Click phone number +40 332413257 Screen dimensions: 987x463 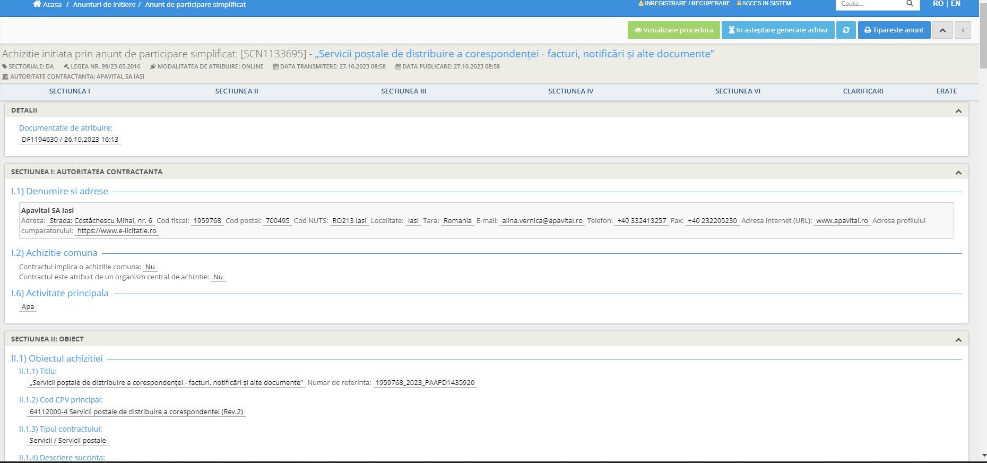(642, 221)
